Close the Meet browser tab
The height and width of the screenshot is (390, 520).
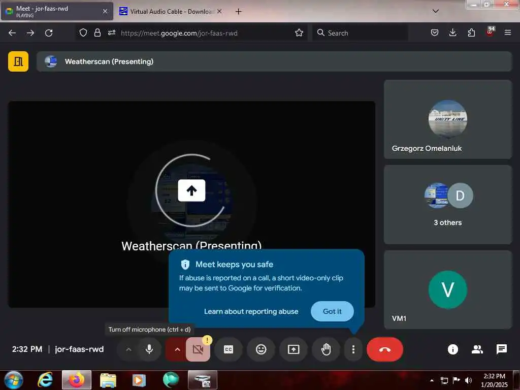click(x=105, y=11)
